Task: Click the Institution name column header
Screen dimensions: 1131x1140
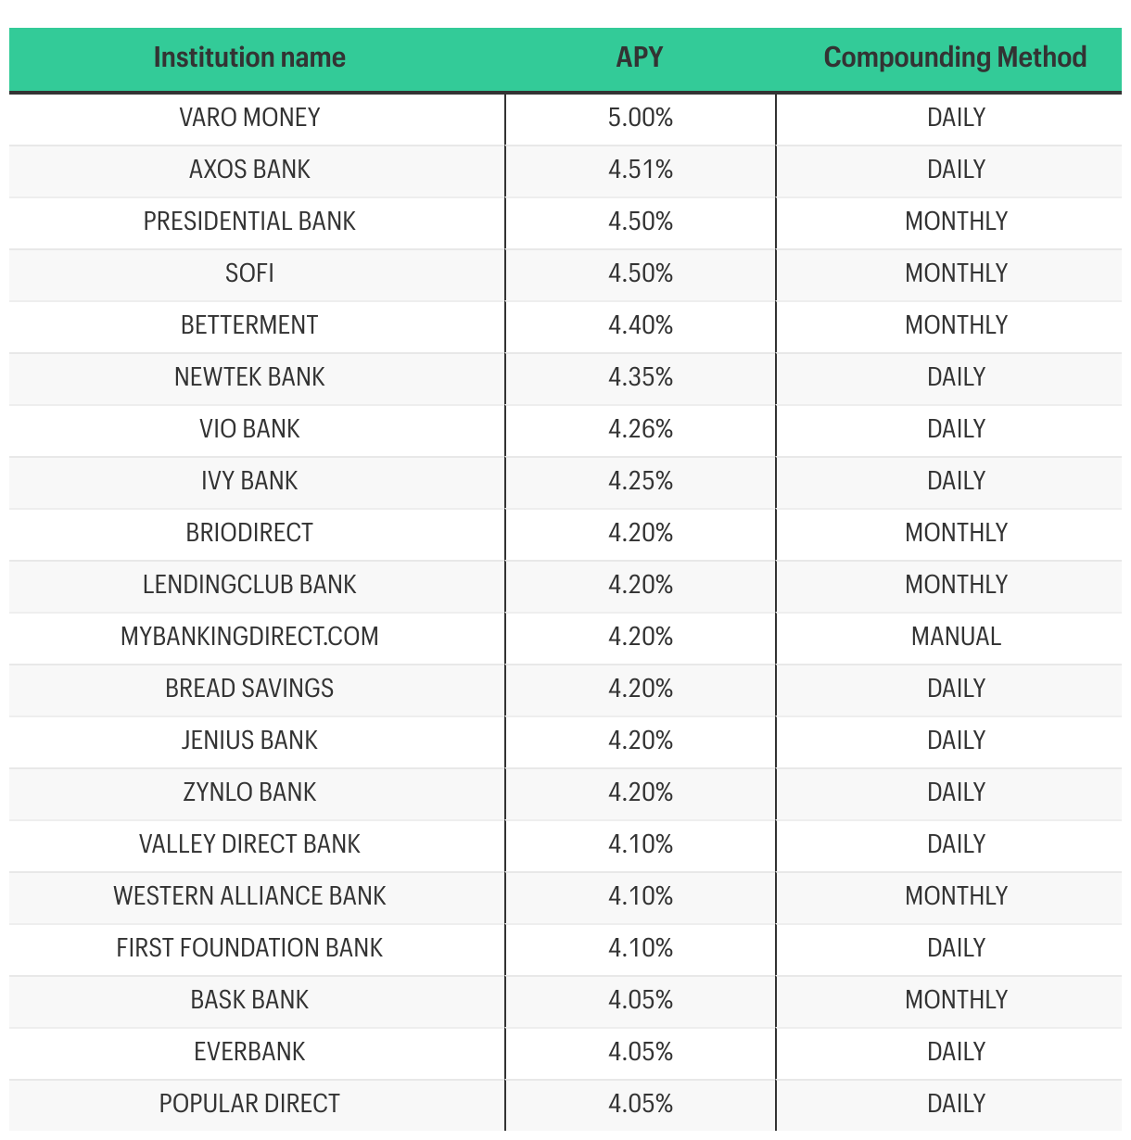Action: tap(249, 57)
